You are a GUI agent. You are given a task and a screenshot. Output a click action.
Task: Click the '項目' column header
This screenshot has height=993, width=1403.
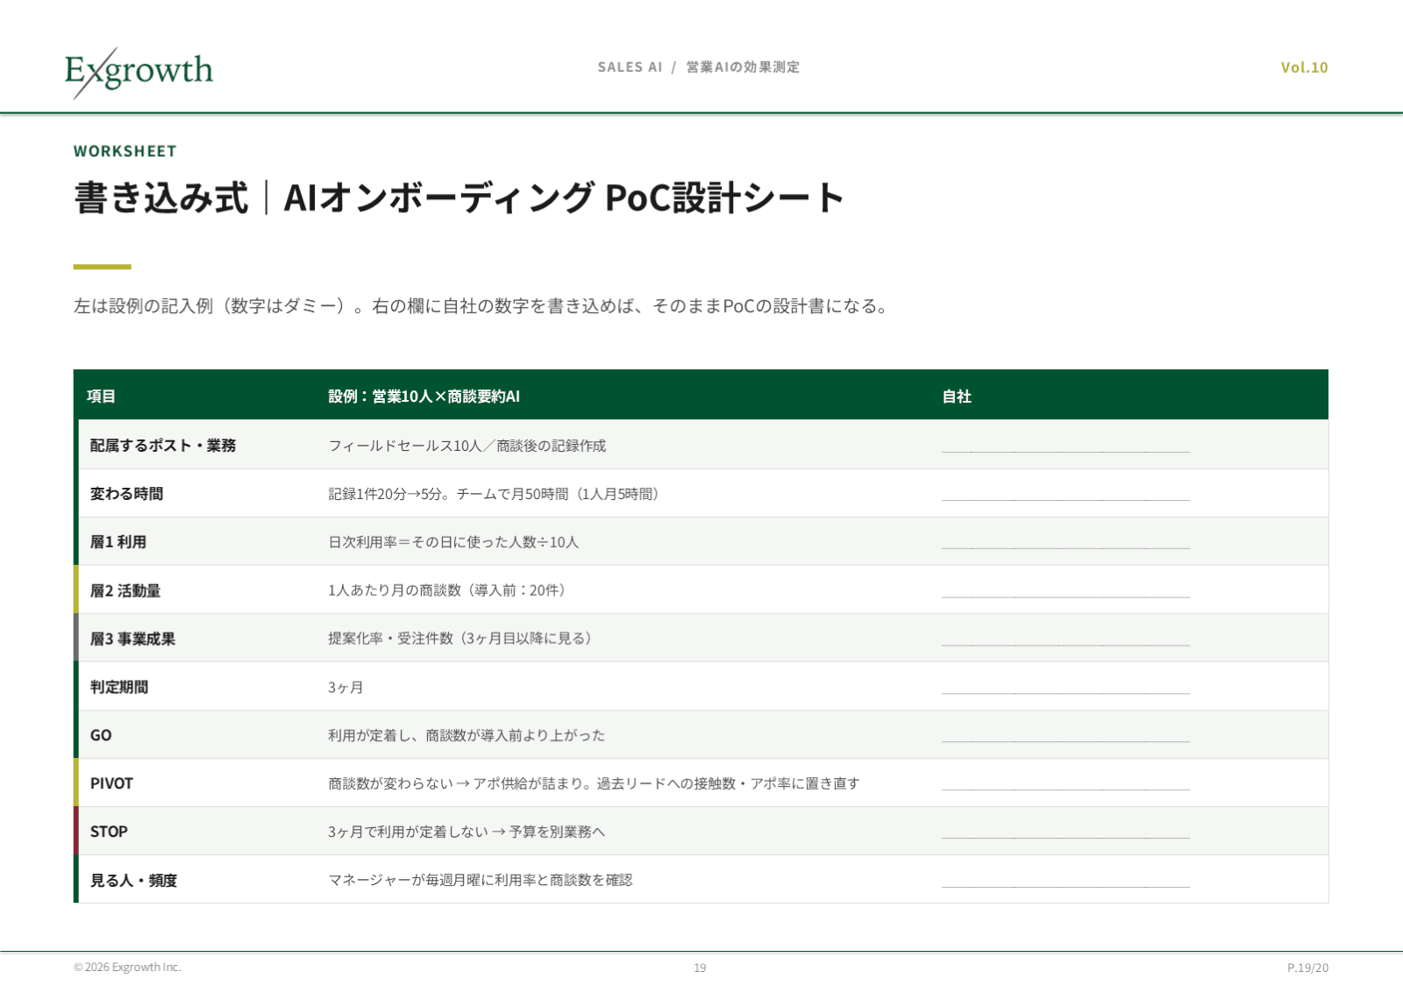point(101,396)
